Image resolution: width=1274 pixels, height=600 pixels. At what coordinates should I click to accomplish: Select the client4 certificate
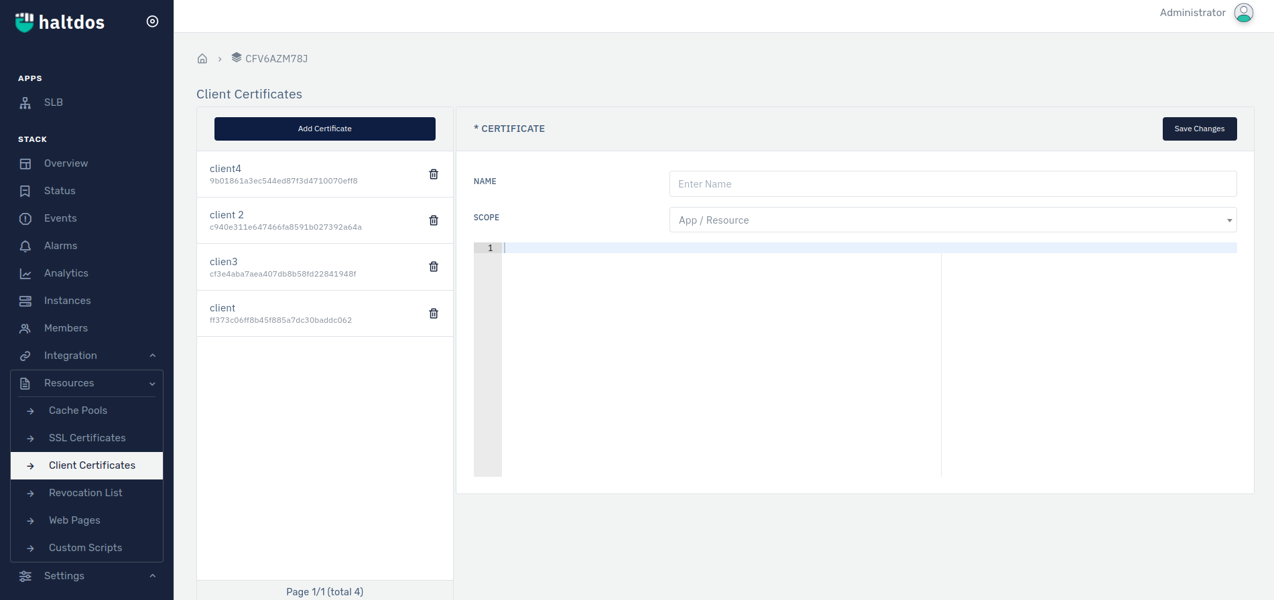(325, 174)
